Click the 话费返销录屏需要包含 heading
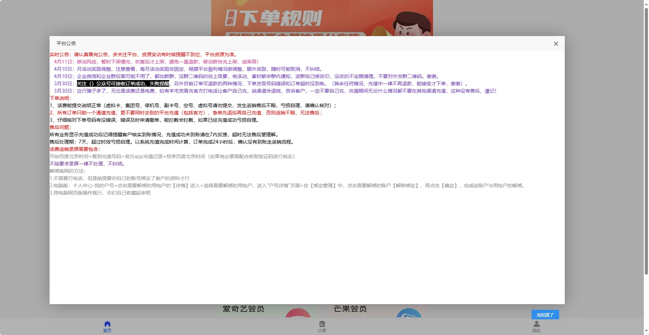The width and height of the screenshot is (649, 335). [x=75, y=149]
